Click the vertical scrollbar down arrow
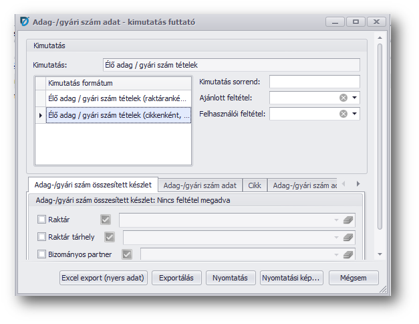Viewport: 419px width, 324px height. point(380,254)
